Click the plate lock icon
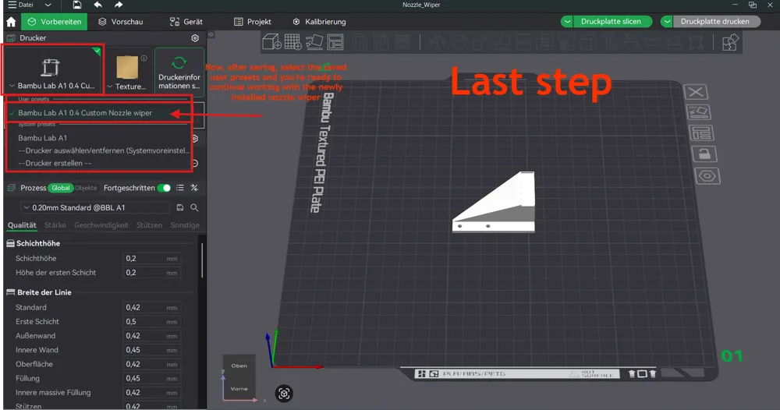 (704, 154)
